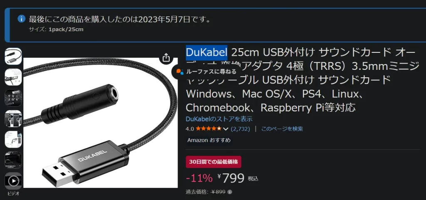Click the share icon above product image
The width and height of the screenshot is (426, 200).
pos(166,57)
